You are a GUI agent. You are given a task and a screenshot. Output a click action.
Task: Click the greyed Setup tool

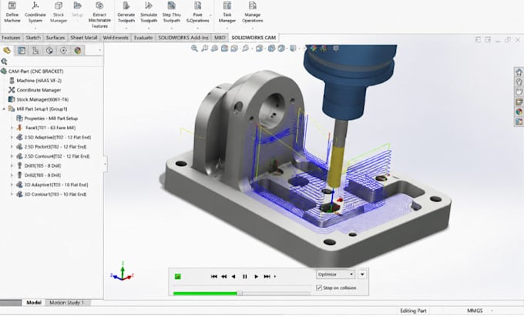(x=77, y=9)
